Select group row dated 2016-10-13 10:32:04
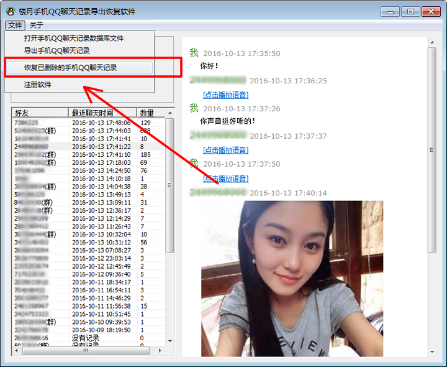 pyautogui.click(x=88, y=235)
